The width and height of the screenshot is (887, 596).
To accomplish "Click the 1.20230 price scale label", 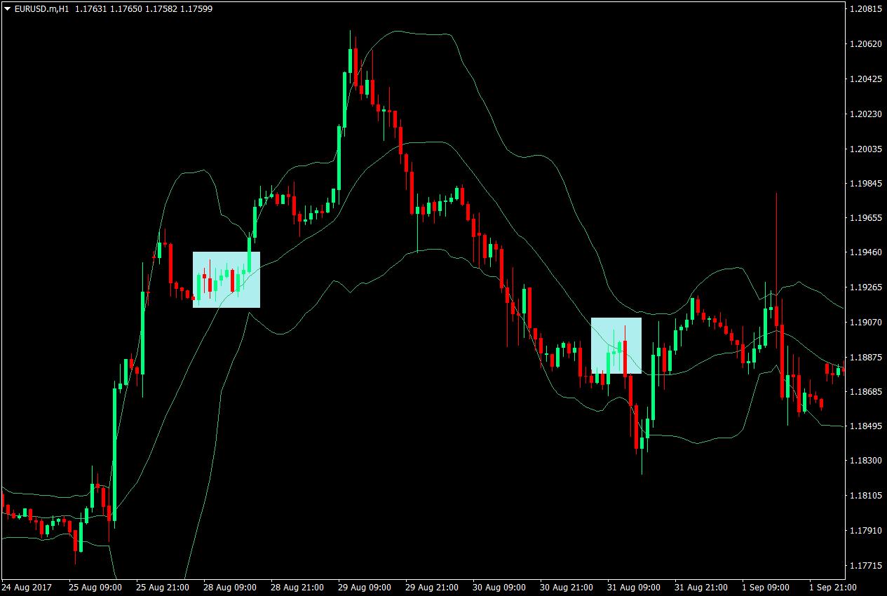I will 865,114.
